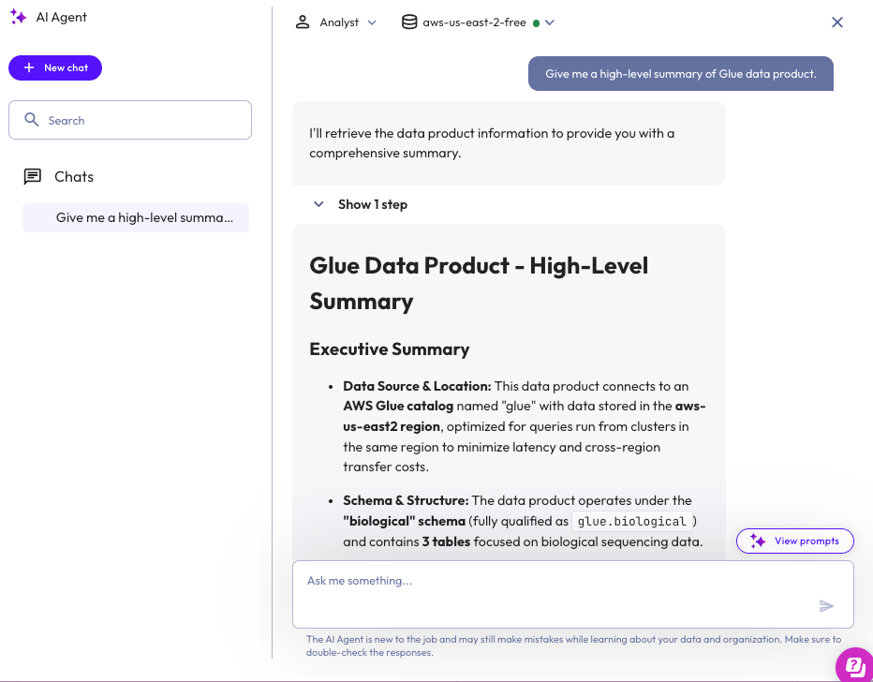
Task: Click the database cluster icon
Action: click(409, 22)
